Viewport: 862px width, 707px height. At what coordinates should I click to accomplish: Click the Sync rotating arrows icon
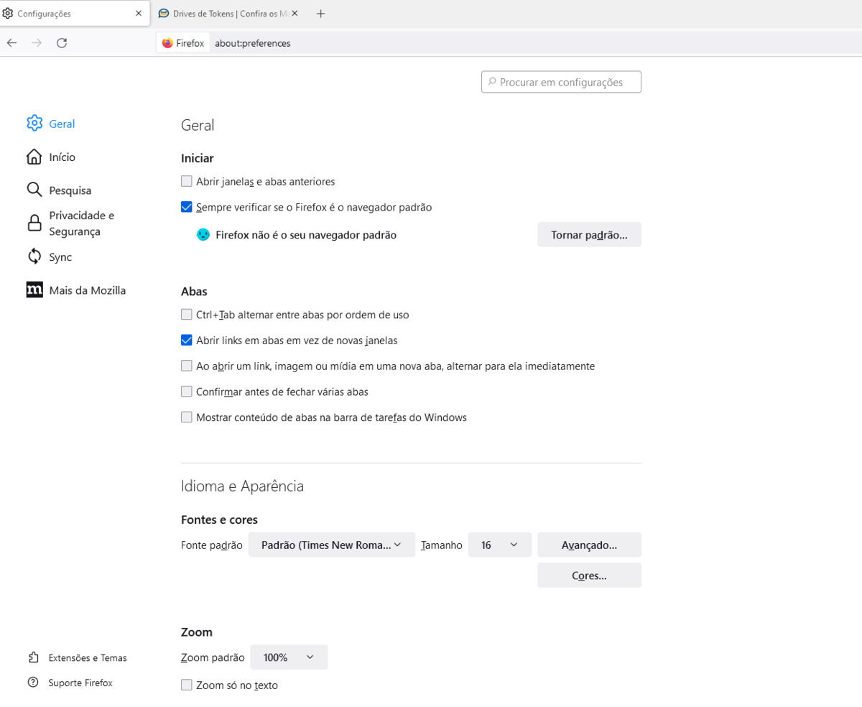point(34,257)
